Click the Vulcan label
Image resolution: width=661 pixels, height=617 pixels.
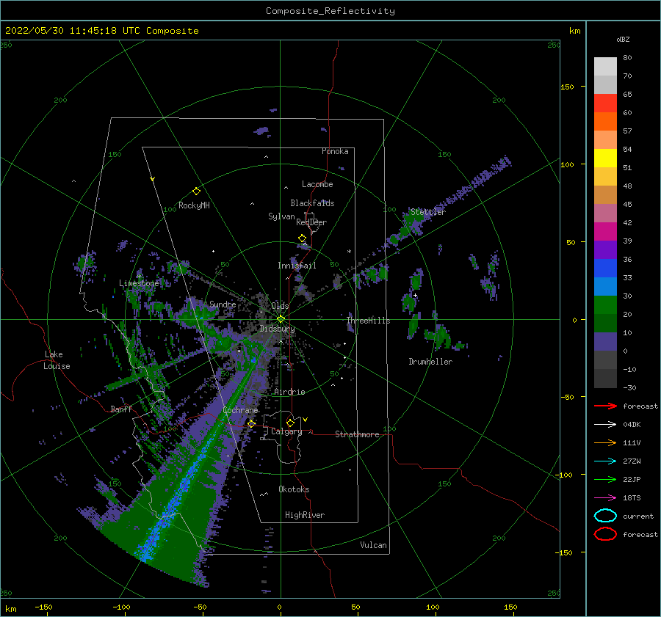pyautogui.click(x=373, y=545)
